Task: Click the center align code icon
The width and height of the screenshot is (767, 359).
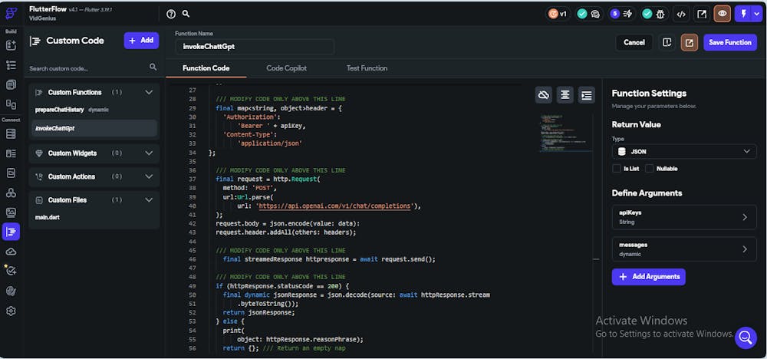Action: (565, 95)
